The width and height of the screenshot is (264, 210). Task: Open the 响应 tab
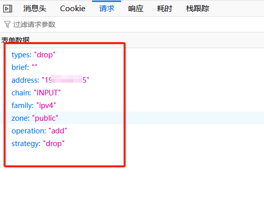[x=136, y=9]
